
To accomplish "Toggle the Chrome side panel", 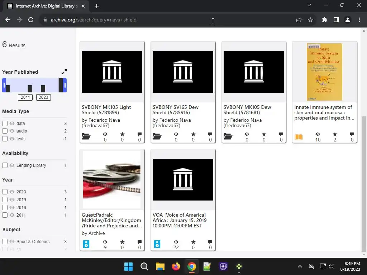I will tap(336, 20).
